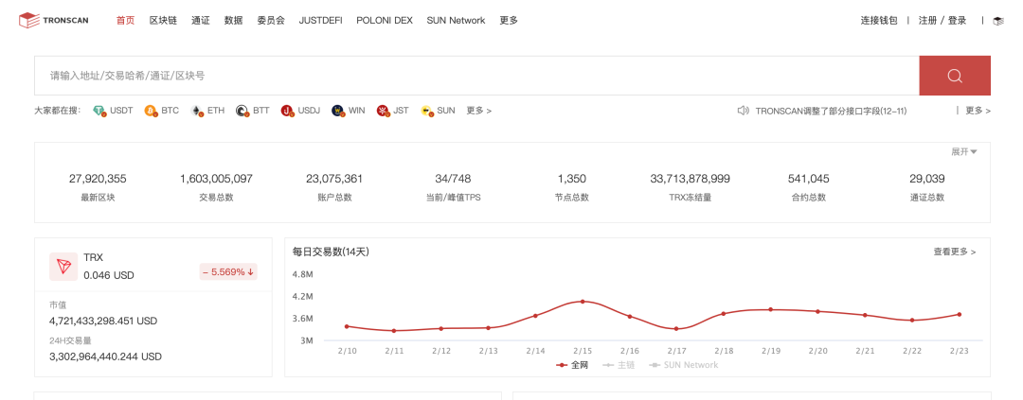Click the BTC token icon
1023x400 pixels.
(x=151, y=111)
